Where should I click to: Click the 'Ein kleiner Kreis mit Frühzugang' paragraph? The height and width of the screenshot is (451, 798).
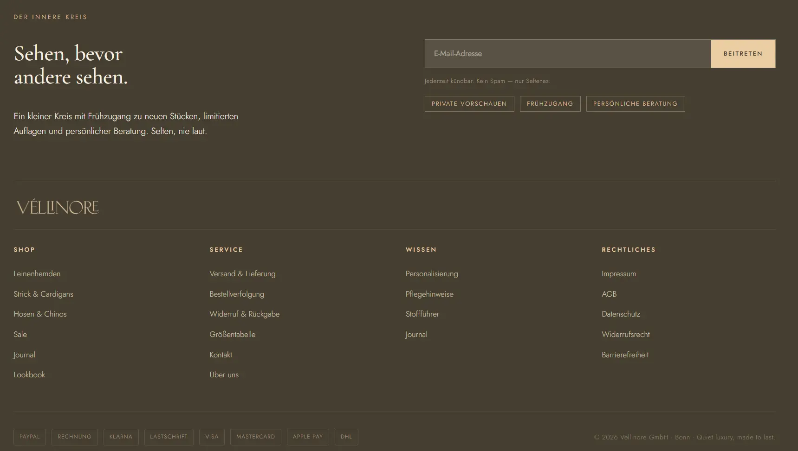[126, 124]
